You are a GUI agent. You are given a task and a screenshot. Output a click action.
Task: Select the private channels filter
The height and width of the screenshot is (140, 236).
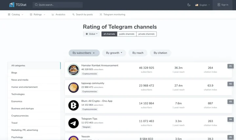point(147,34)
